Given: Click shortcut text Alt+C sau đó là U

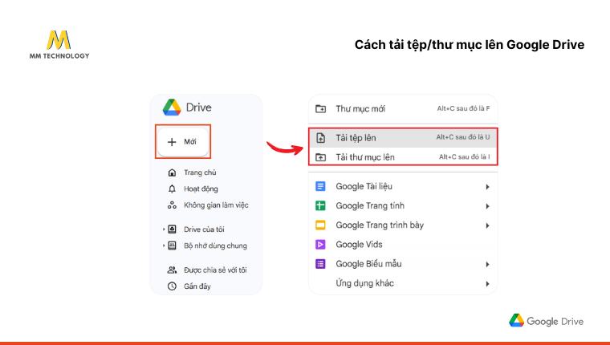Looking at the screenshot, I should click(x=463, y=137).
